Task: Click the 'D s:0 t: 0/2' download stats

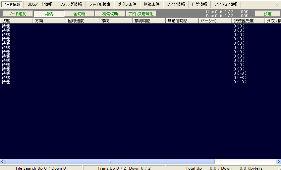Action: tap(220, 16)
